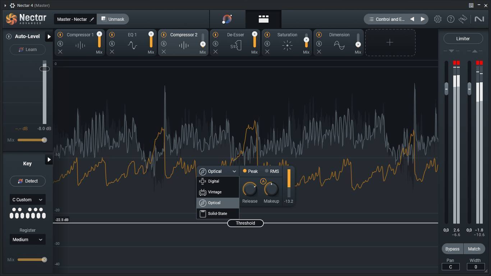
Task: Remove the EQ 1 module
Action: click(112, 52)
